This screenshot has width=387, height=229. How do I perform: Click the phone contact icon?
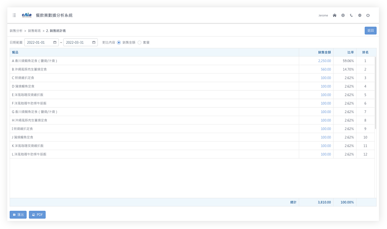pos(351,15)
